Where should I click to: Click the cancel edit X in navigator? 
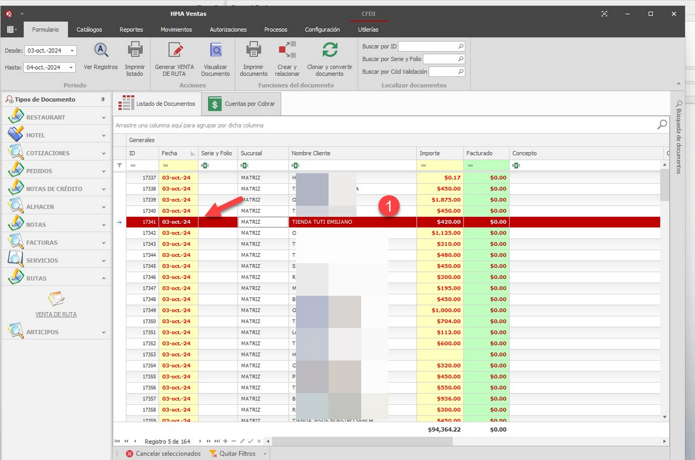(259, 441)
